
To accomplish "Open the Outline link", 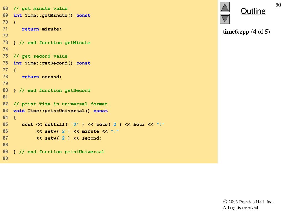I will 253,11.
